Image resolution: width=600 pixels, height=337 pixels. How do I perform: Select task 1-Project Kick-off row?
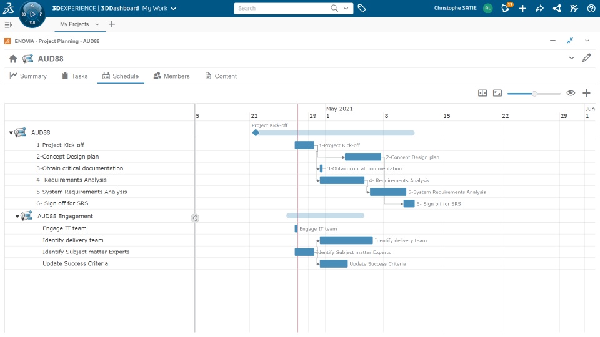(x=99, y=145)
